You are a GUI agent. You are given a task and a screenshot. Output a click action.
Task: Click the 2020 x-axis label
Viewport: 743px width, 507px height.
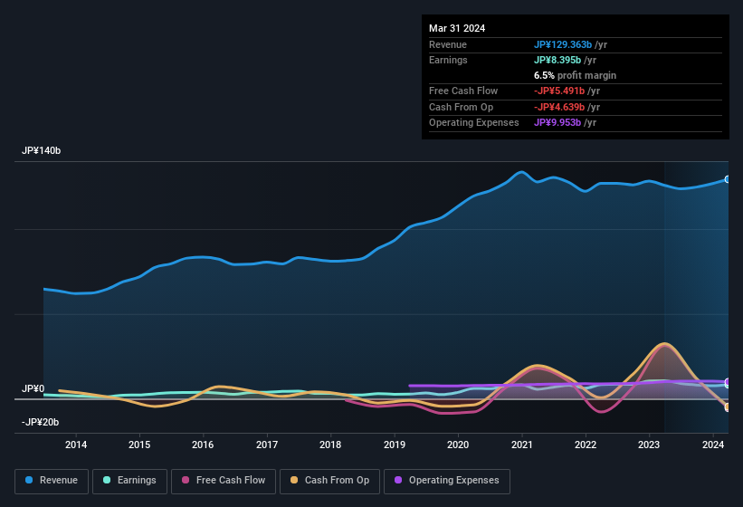(458, 445)
